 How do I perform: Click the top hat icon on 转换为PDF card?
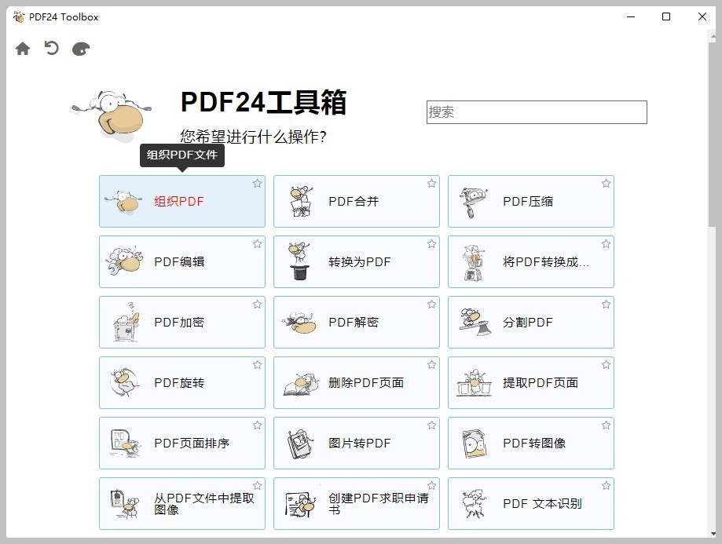point(299,261)
